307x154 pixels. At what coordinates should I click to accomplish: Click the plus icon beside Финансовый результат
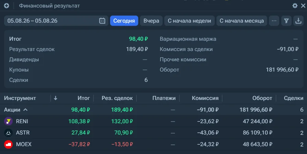click(x=7, y=6)
